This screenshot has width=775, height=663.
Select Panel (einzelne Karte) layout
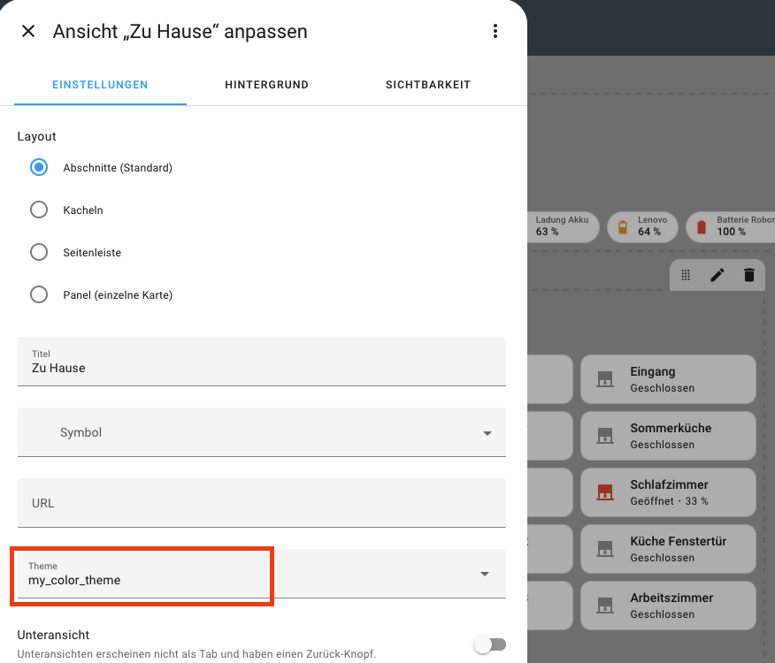(x=39, y=294)
